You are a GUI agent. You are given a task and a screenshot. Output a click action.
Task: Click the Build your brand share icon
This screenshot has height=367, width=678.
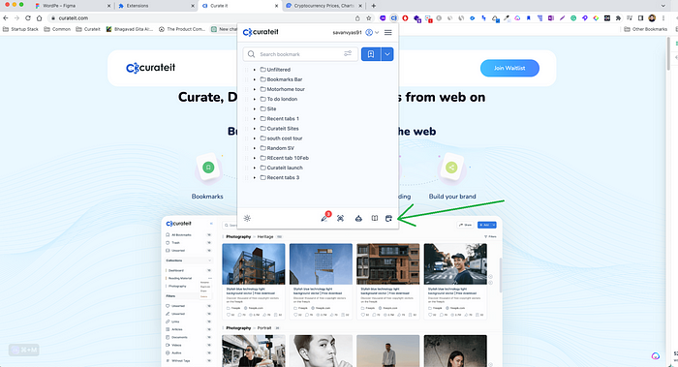[x=451, y=168]
